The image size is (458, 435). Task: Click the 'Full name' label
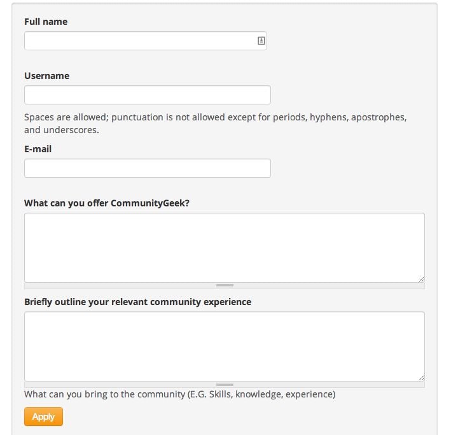click(x=46, y=22)
